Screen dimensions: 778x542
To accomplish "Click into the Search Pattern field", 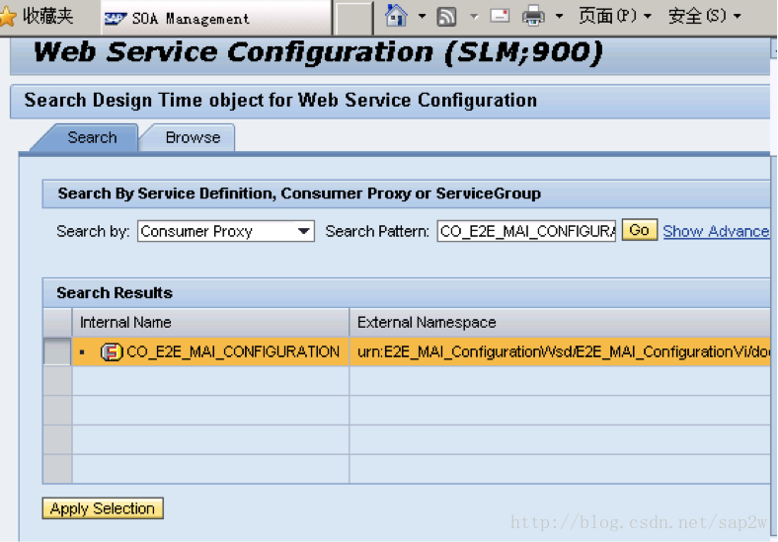I will (526, 231).
